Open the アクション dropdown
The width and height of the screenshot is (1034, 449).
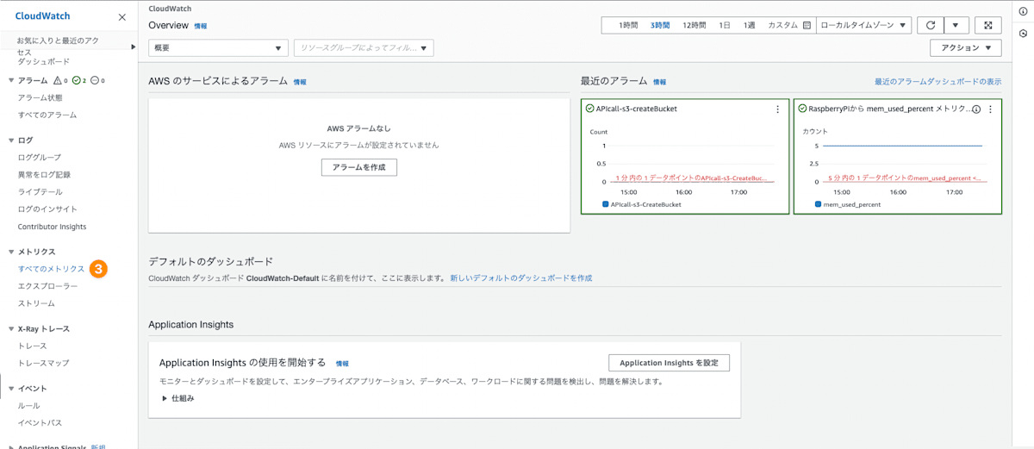coord(966,48)
